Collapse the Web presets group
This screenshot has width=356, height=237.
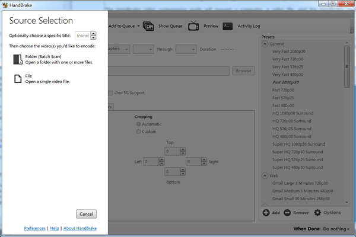(265, 176)
